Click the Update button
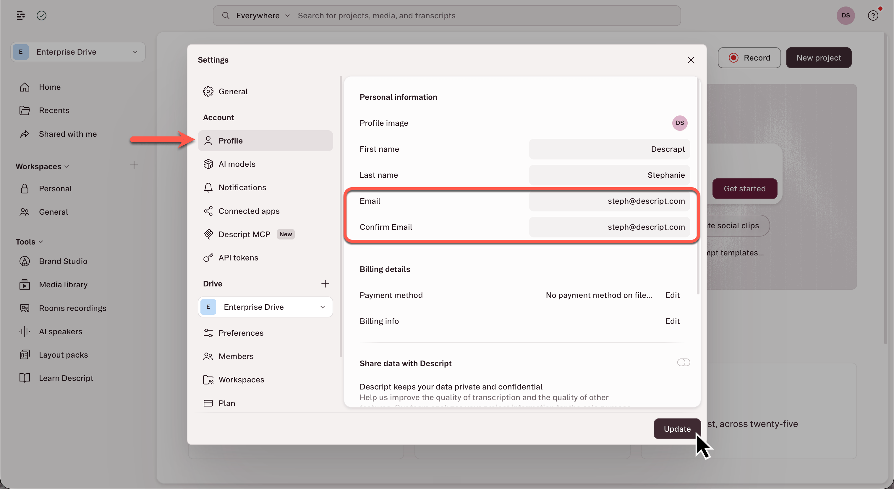Image resolution: width=894 pixels, height=489 pixels. (x=677, y=429)
